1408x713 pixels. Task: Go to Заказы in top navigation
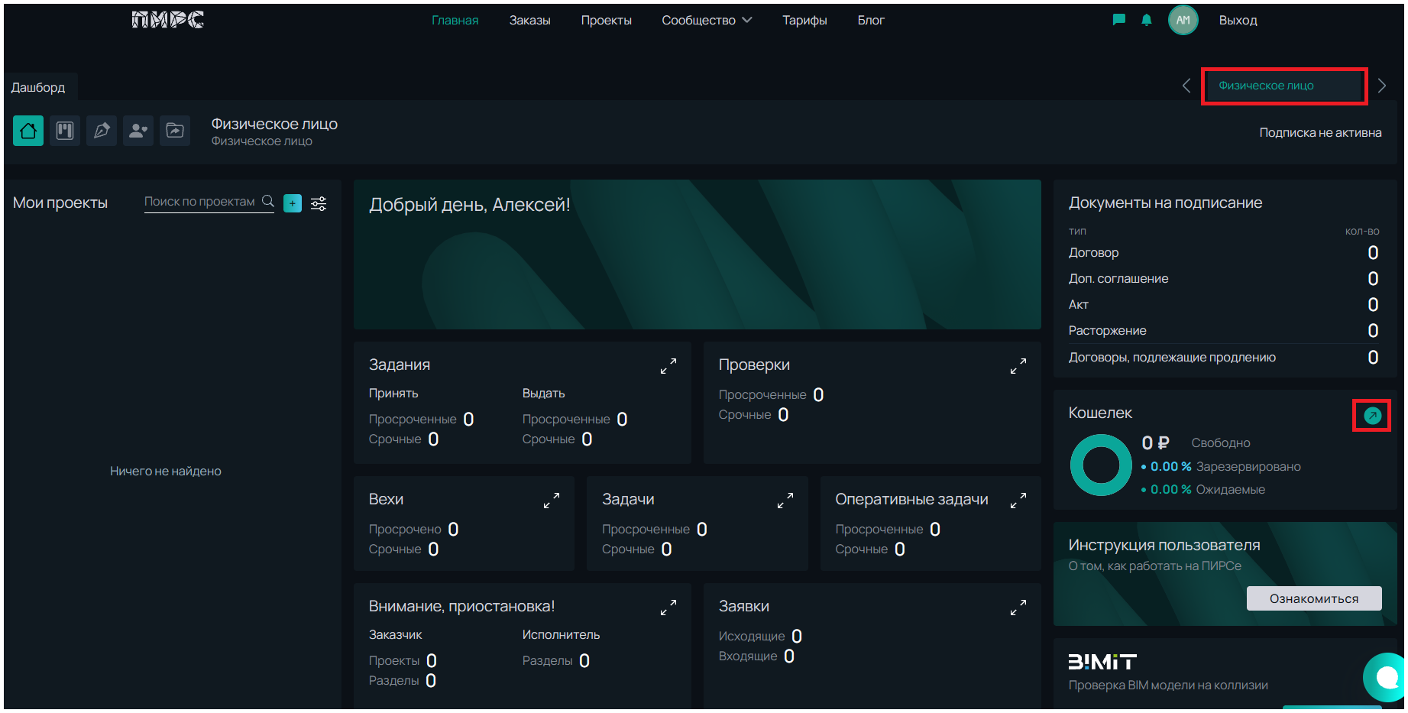pyautogui.click(x=529, y=20)
